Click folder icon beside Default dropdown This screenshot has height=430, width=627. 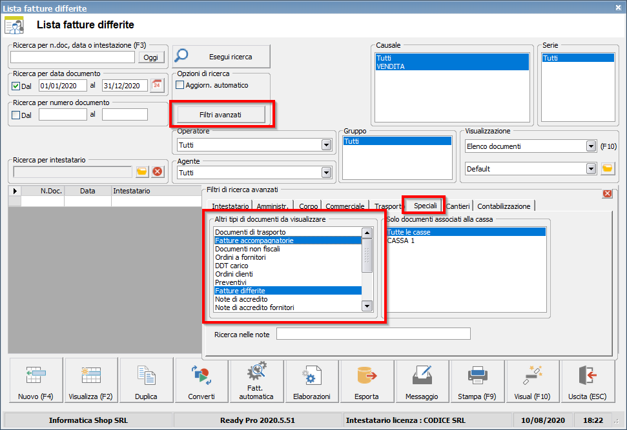tap(608, 168)
